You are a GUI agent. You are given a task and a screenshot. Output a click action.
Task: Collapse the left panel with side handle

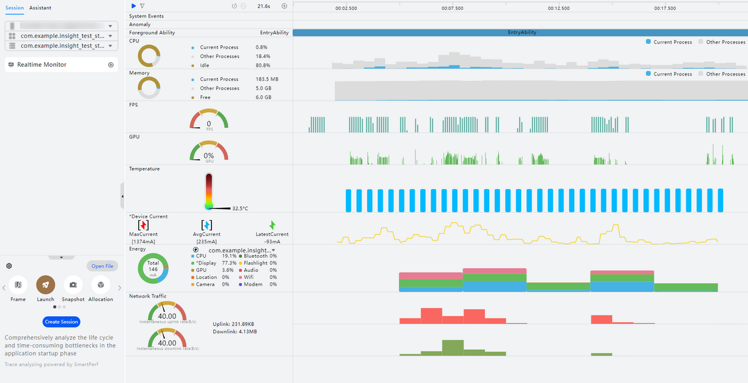[122, 196]
